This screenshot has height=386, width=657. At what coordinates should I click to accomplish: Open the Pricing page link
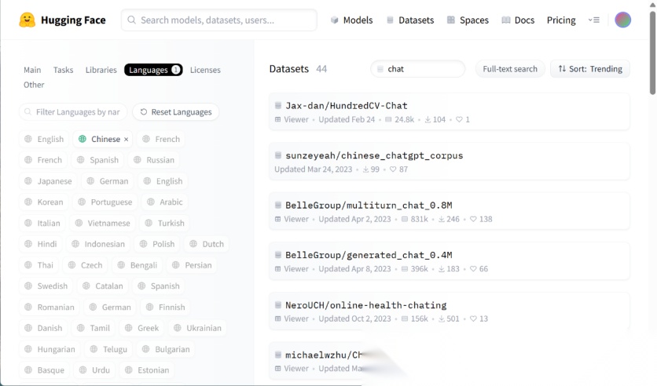click(561, 20)
